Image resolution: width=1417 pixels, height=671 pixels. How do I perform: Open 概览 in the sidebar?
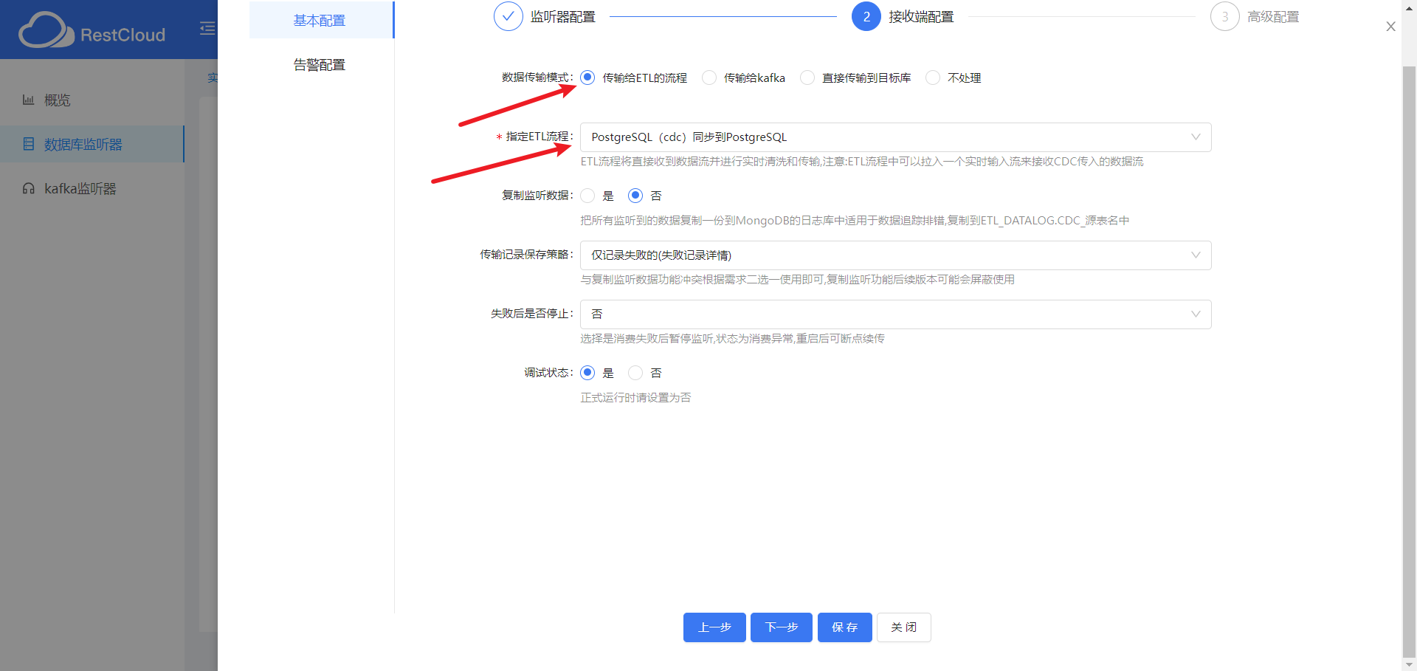coord(92,100)
